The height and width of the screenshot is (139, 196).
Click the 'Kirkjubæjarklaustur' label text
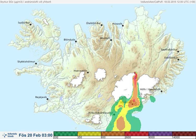tap(101, 113)
